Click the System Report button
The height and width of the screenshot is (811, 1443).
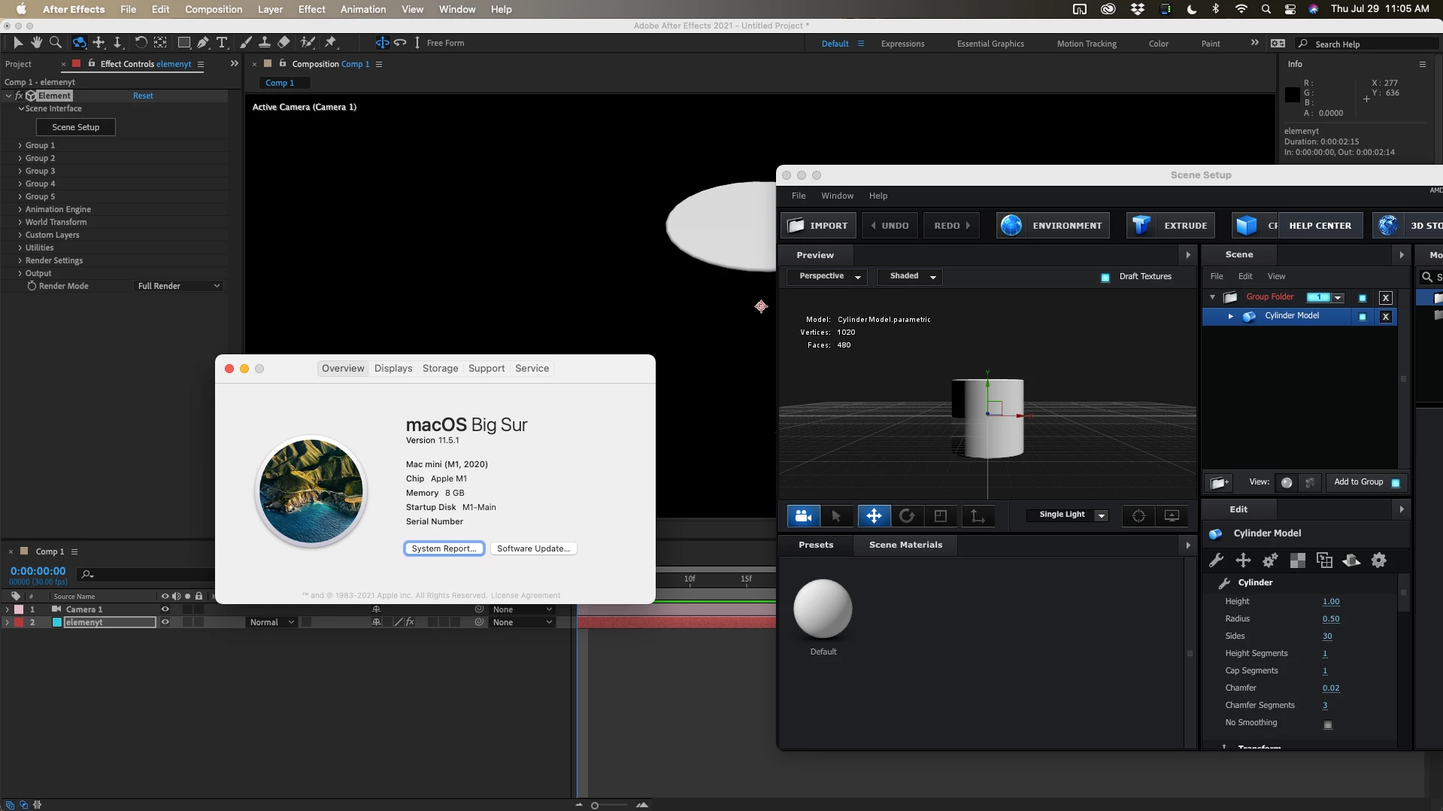444,548
